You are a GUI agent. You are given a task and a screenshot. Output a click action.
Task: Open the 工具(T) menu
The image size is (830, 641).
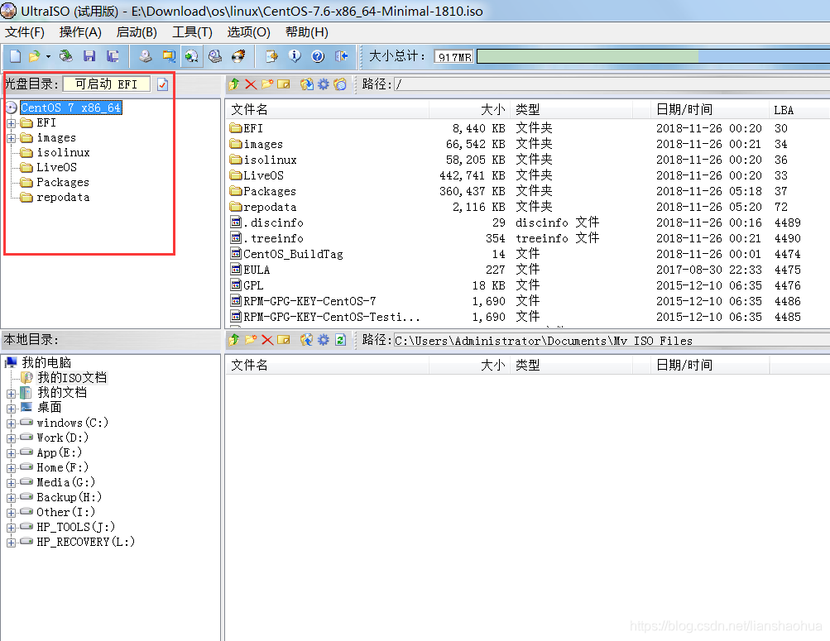click(192, 32)
